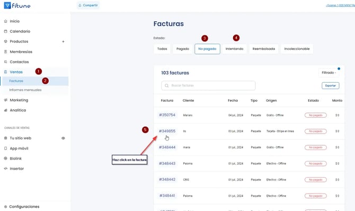355x211 pixels.
Task: Click the Tu sitio web icon
Action: 6,138
